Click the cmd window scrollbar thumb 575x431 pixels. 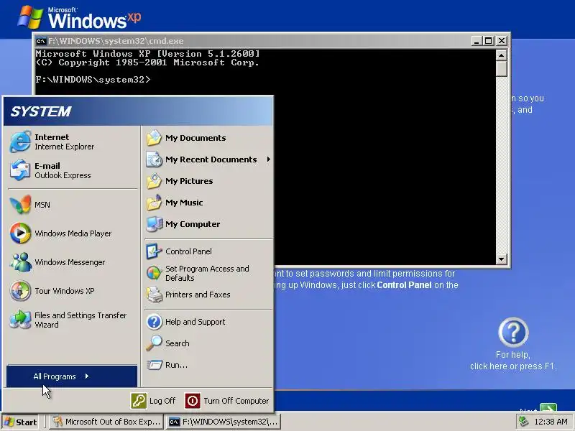[501, 69]
